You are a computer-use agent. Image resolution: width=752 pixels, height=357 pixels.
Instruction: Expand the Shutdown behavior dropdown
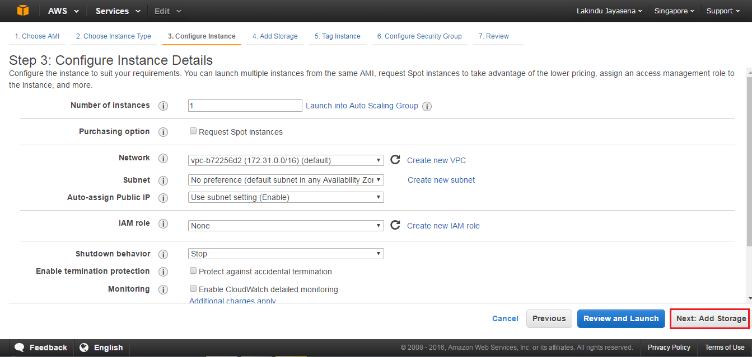286,254
